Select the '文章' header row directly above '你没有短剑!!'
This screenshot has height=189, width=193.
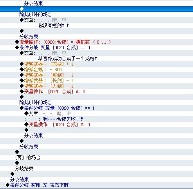(x=96, y=20)
